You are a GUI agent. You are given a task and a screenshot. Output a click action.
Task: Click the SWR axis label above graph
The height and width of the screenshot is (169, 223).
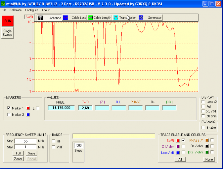pos(29,17)
